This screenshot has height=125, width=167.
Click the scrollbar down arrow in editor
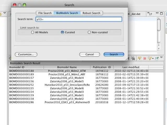tap(159, 49)
